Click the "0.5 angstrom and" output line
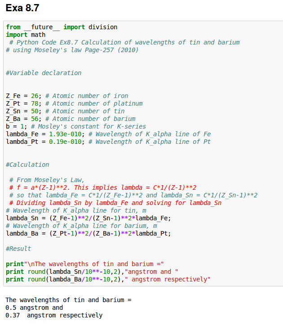Viewport: 283px width, 330px height. coord(34,308)
